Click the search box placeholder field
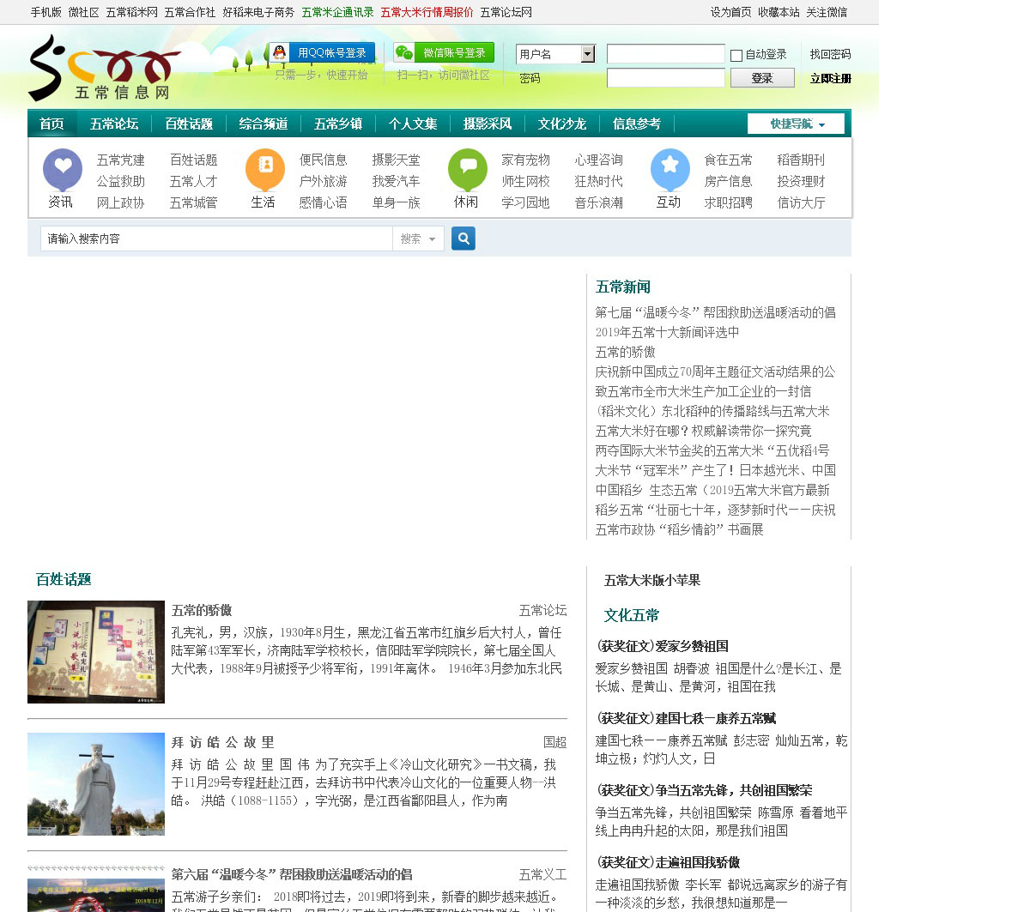1030x912 pixels. (x=216, y=239)
